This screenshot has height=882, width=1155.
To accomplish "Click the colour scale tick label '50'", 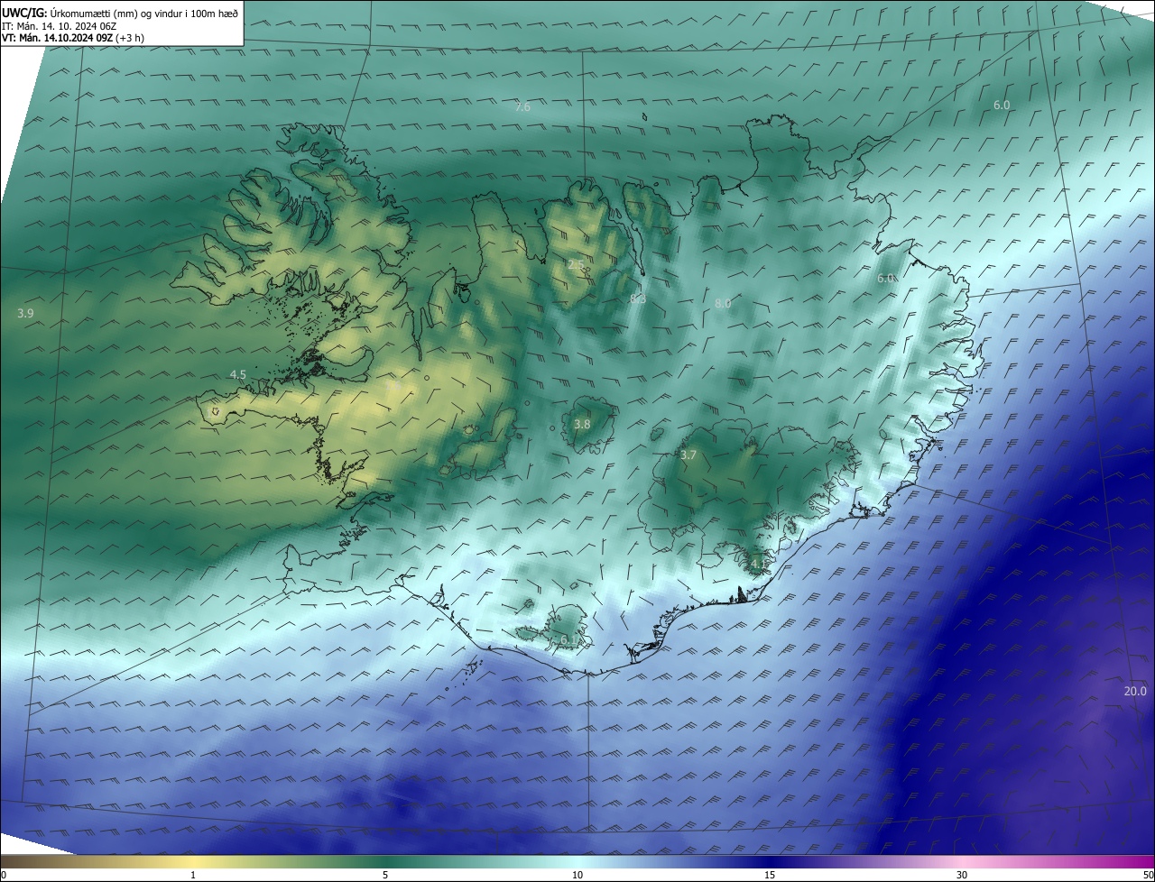I will coord(1148,875).
